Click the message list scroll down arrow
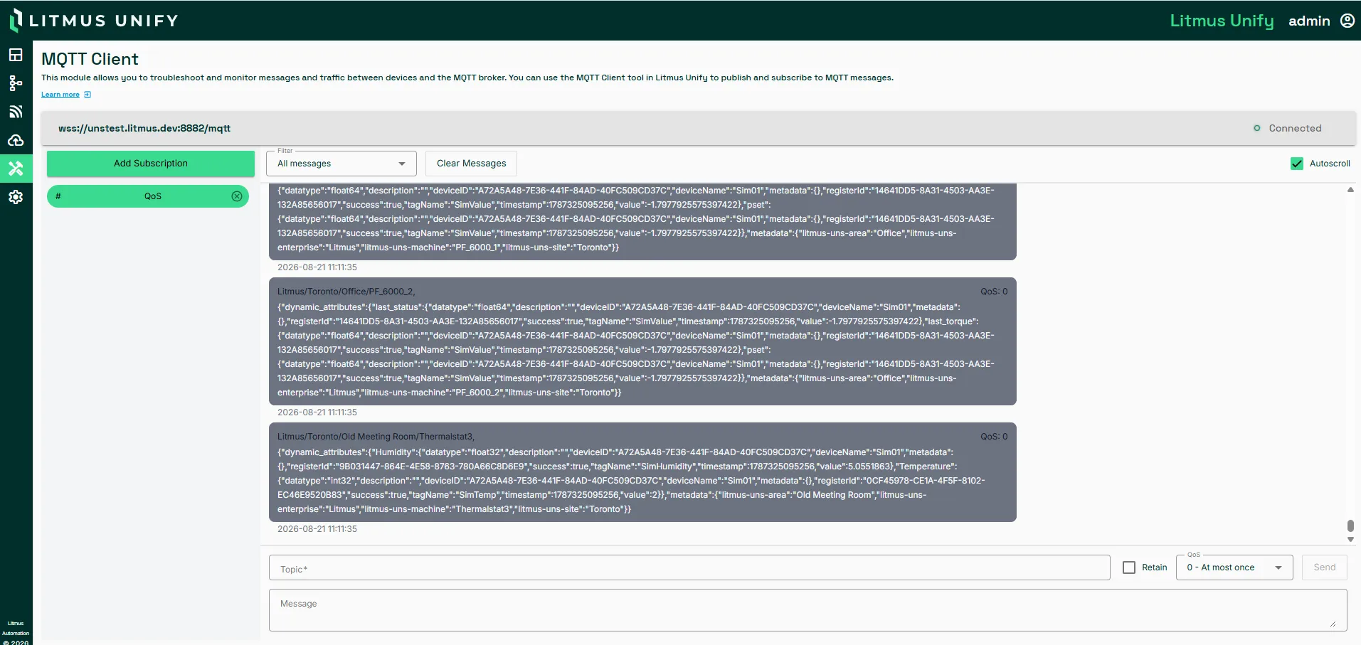Viewport: 1361px width, 645px height. click(x=1350, y=540)
